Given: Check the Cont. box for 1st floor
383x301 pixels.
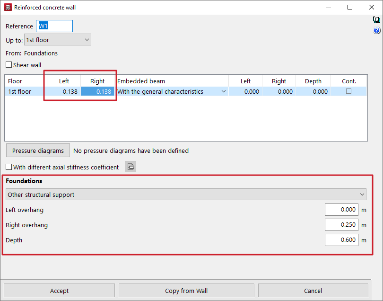Looking at the screenshot, I should tap(348, 91).
